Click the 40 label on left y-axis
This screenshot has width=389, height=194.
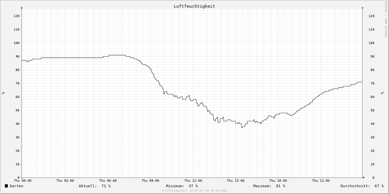(18, 124)
